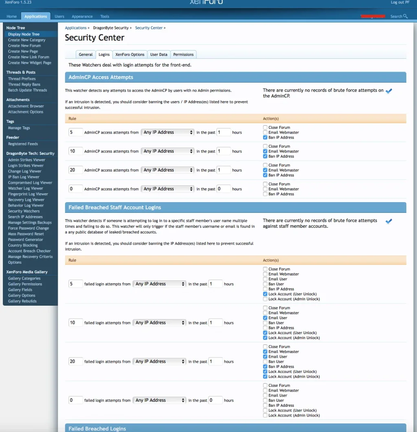Image resolution: width=417 pixels, height=432 pixels.
Task: Uncheck Ban IP Address for 20 AdminCP attempts rule
Action: click(x=265, y=175)
